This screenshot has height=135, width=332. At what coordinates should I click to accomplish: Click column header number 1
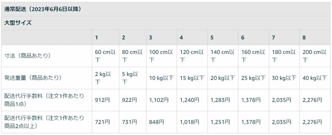pos(96,38)
